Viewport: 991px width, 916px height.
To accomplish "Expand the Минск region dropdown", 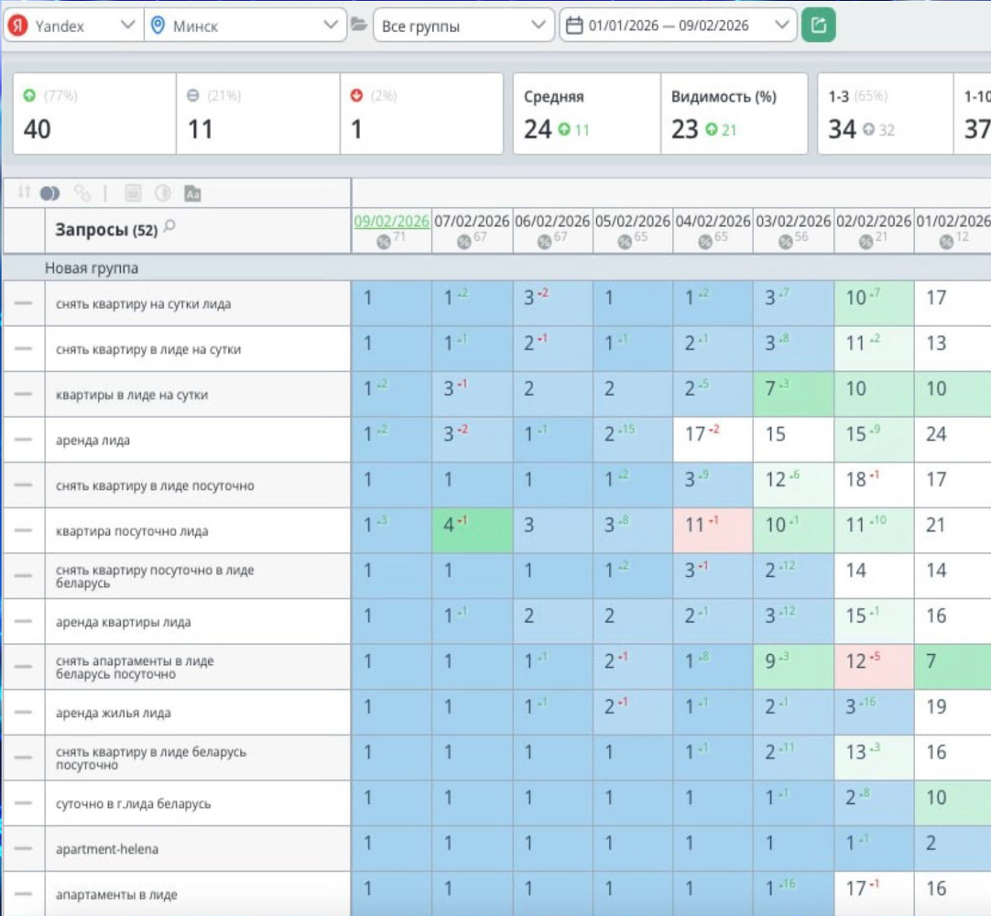I will click(x=245, y=26).
